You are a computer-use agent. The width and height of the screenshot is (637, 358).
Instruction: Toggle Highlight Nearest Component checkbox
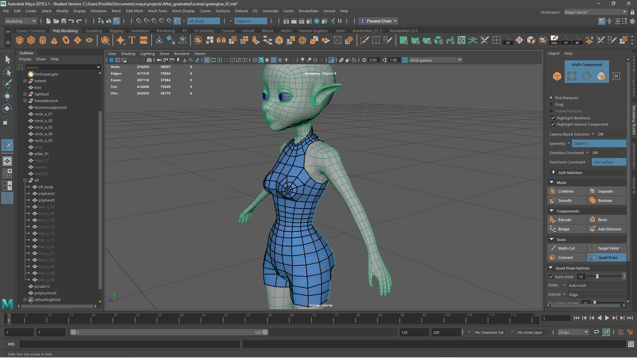pos(553,124)
